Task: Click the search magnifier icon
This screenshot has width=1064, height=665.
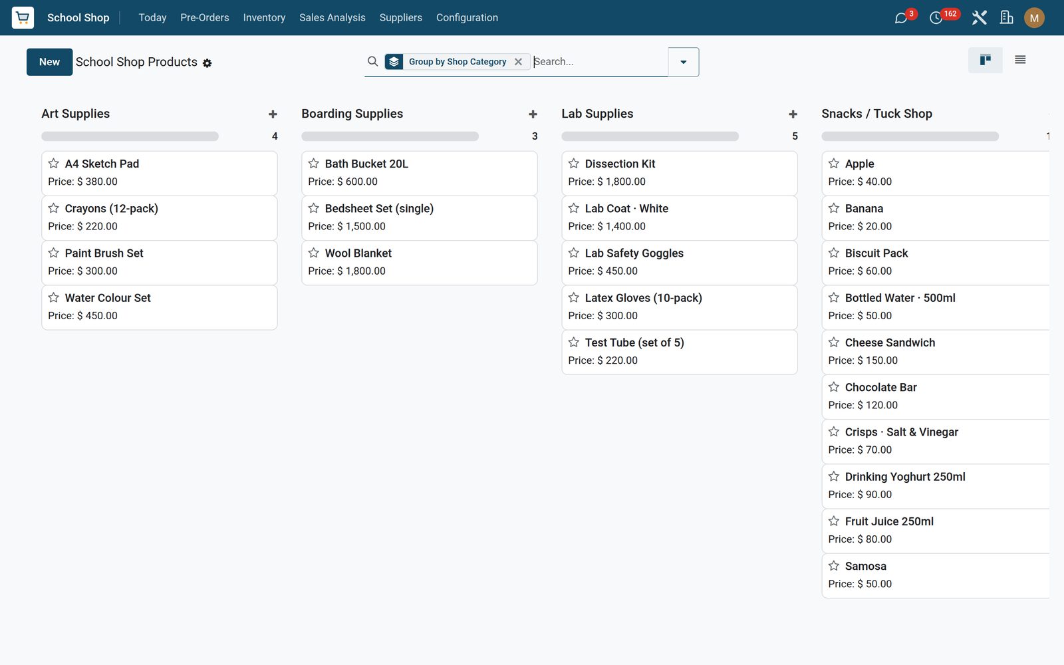Action: pos(372,61)
